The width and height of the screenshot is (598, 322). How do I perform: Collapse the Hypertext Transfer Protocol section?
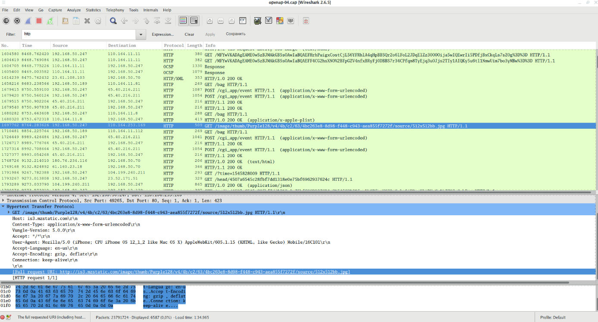[x=3, y=207]
